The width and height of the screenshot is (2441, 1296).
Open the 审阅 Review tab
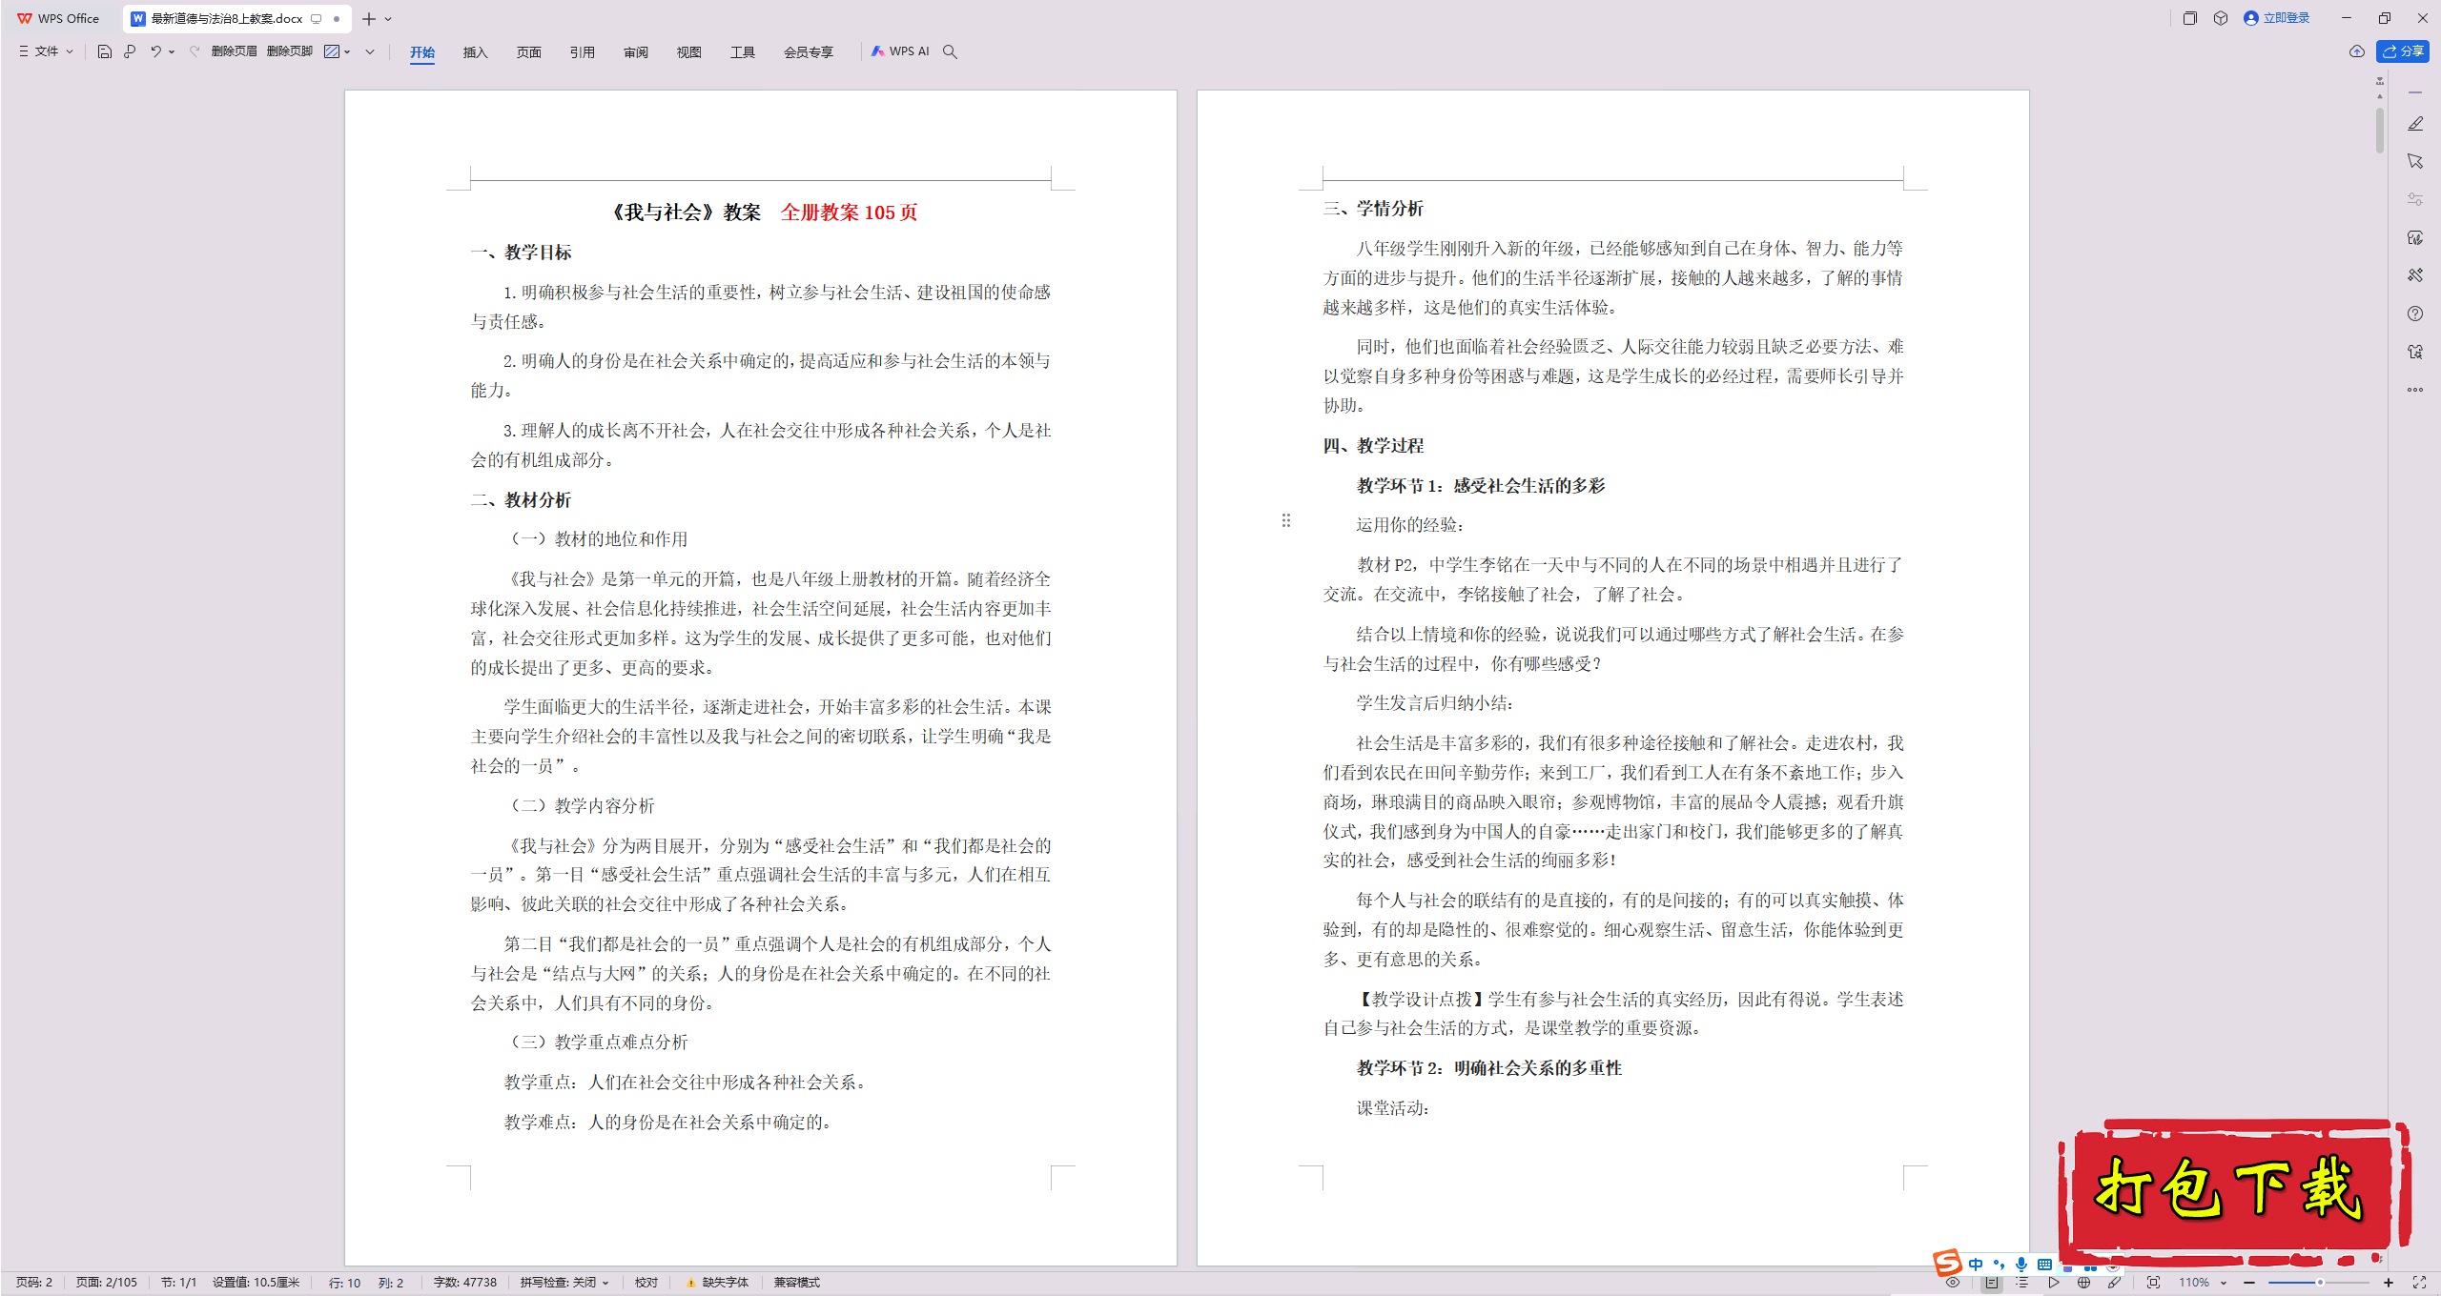click(636, 52)
